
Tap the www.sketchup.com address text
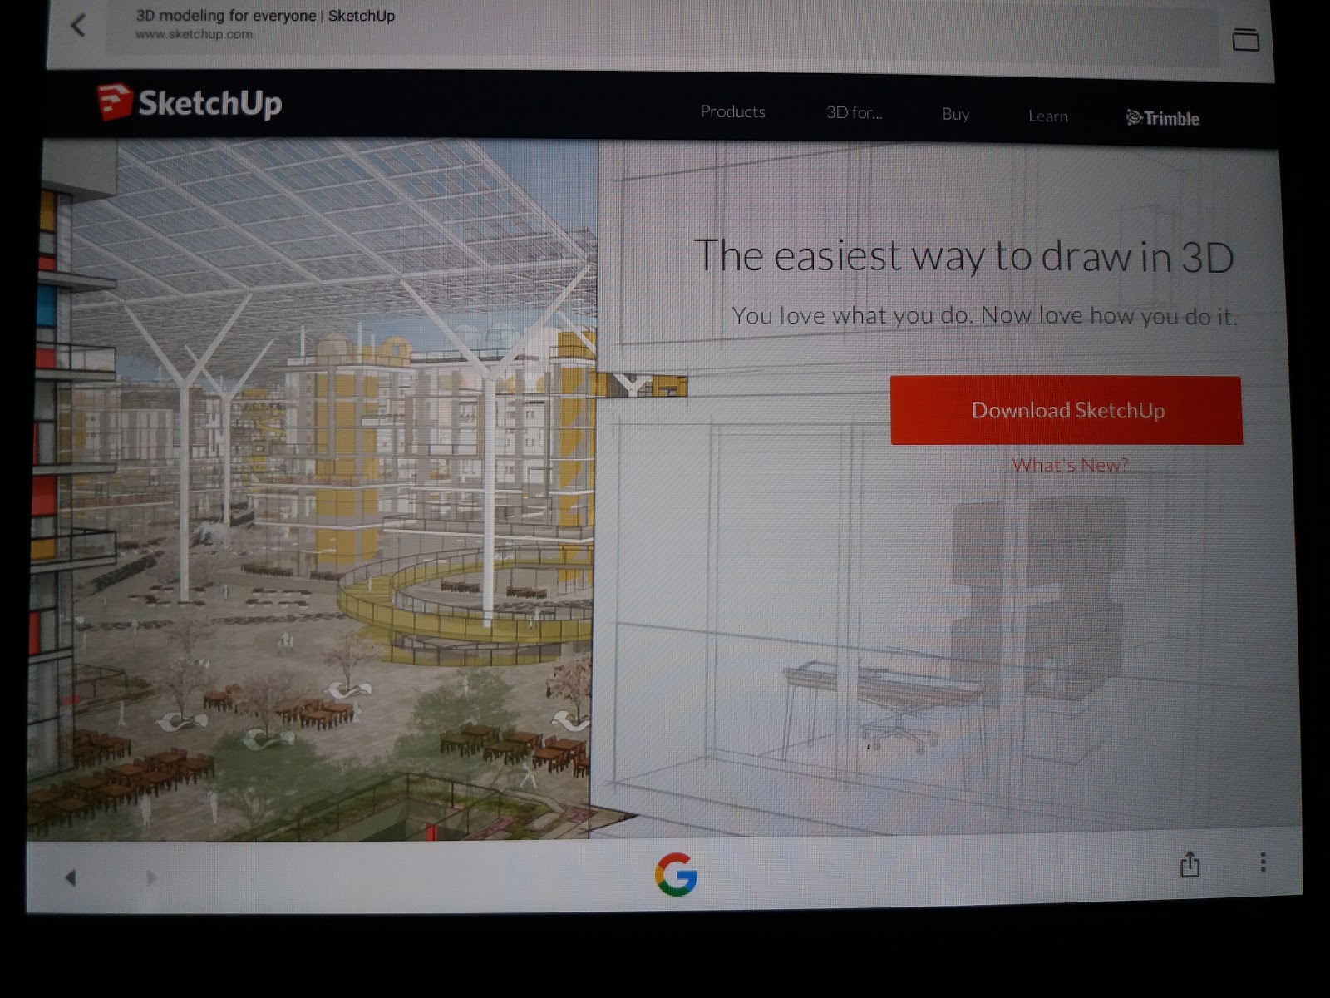(x=194, y=34)
